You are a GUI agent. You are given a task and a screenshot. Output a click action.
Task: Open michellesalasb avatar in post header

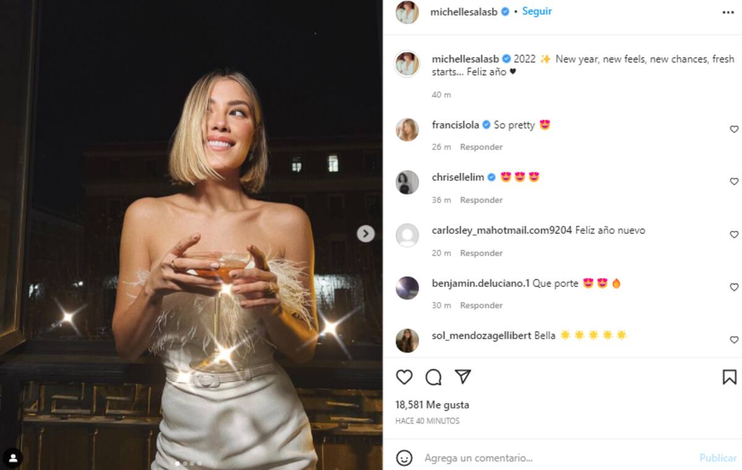coord(407,12)
